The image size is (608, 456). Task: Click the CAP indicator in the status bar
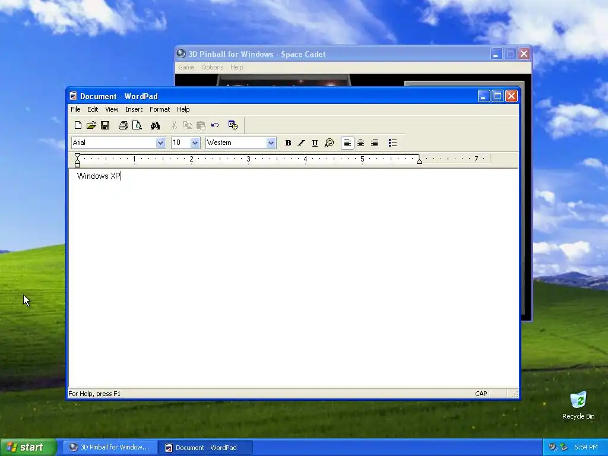pos(481,394)
